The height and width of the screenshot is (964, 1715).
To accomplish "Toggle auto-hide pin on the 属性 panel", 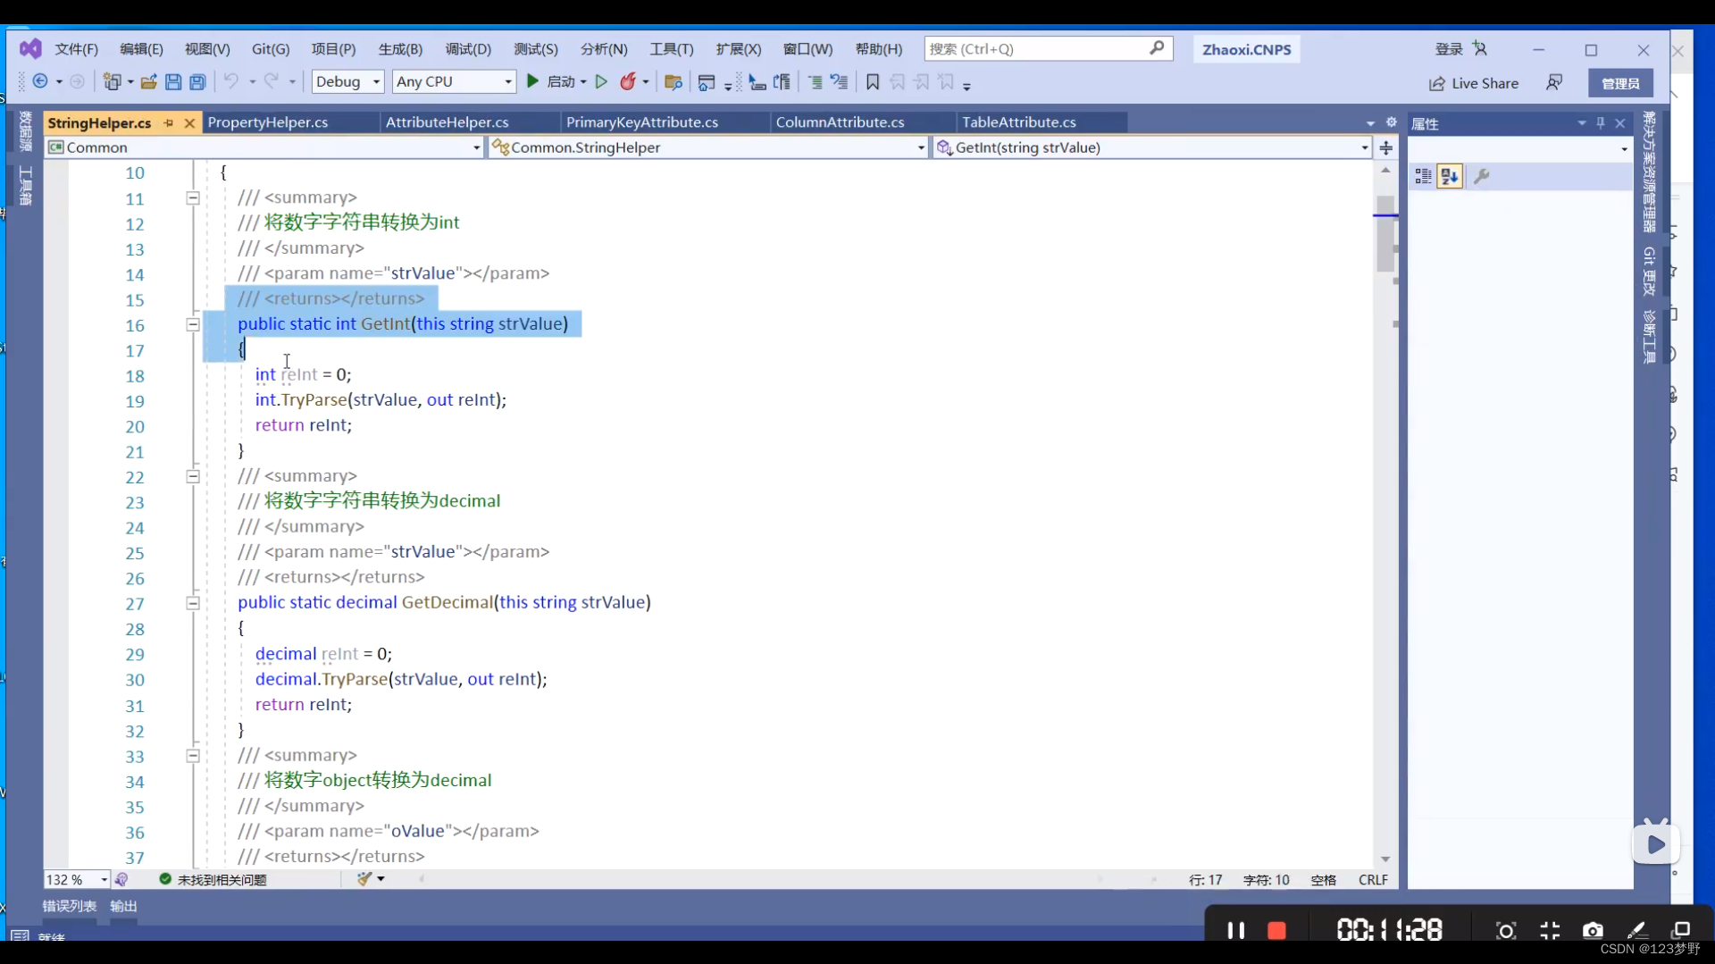I will 1601,123.
